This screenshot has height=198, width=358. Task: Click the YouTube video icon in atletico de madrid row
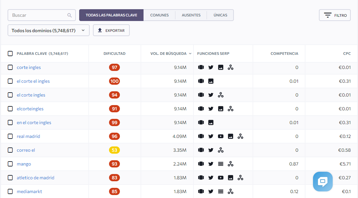click(221, 178)
